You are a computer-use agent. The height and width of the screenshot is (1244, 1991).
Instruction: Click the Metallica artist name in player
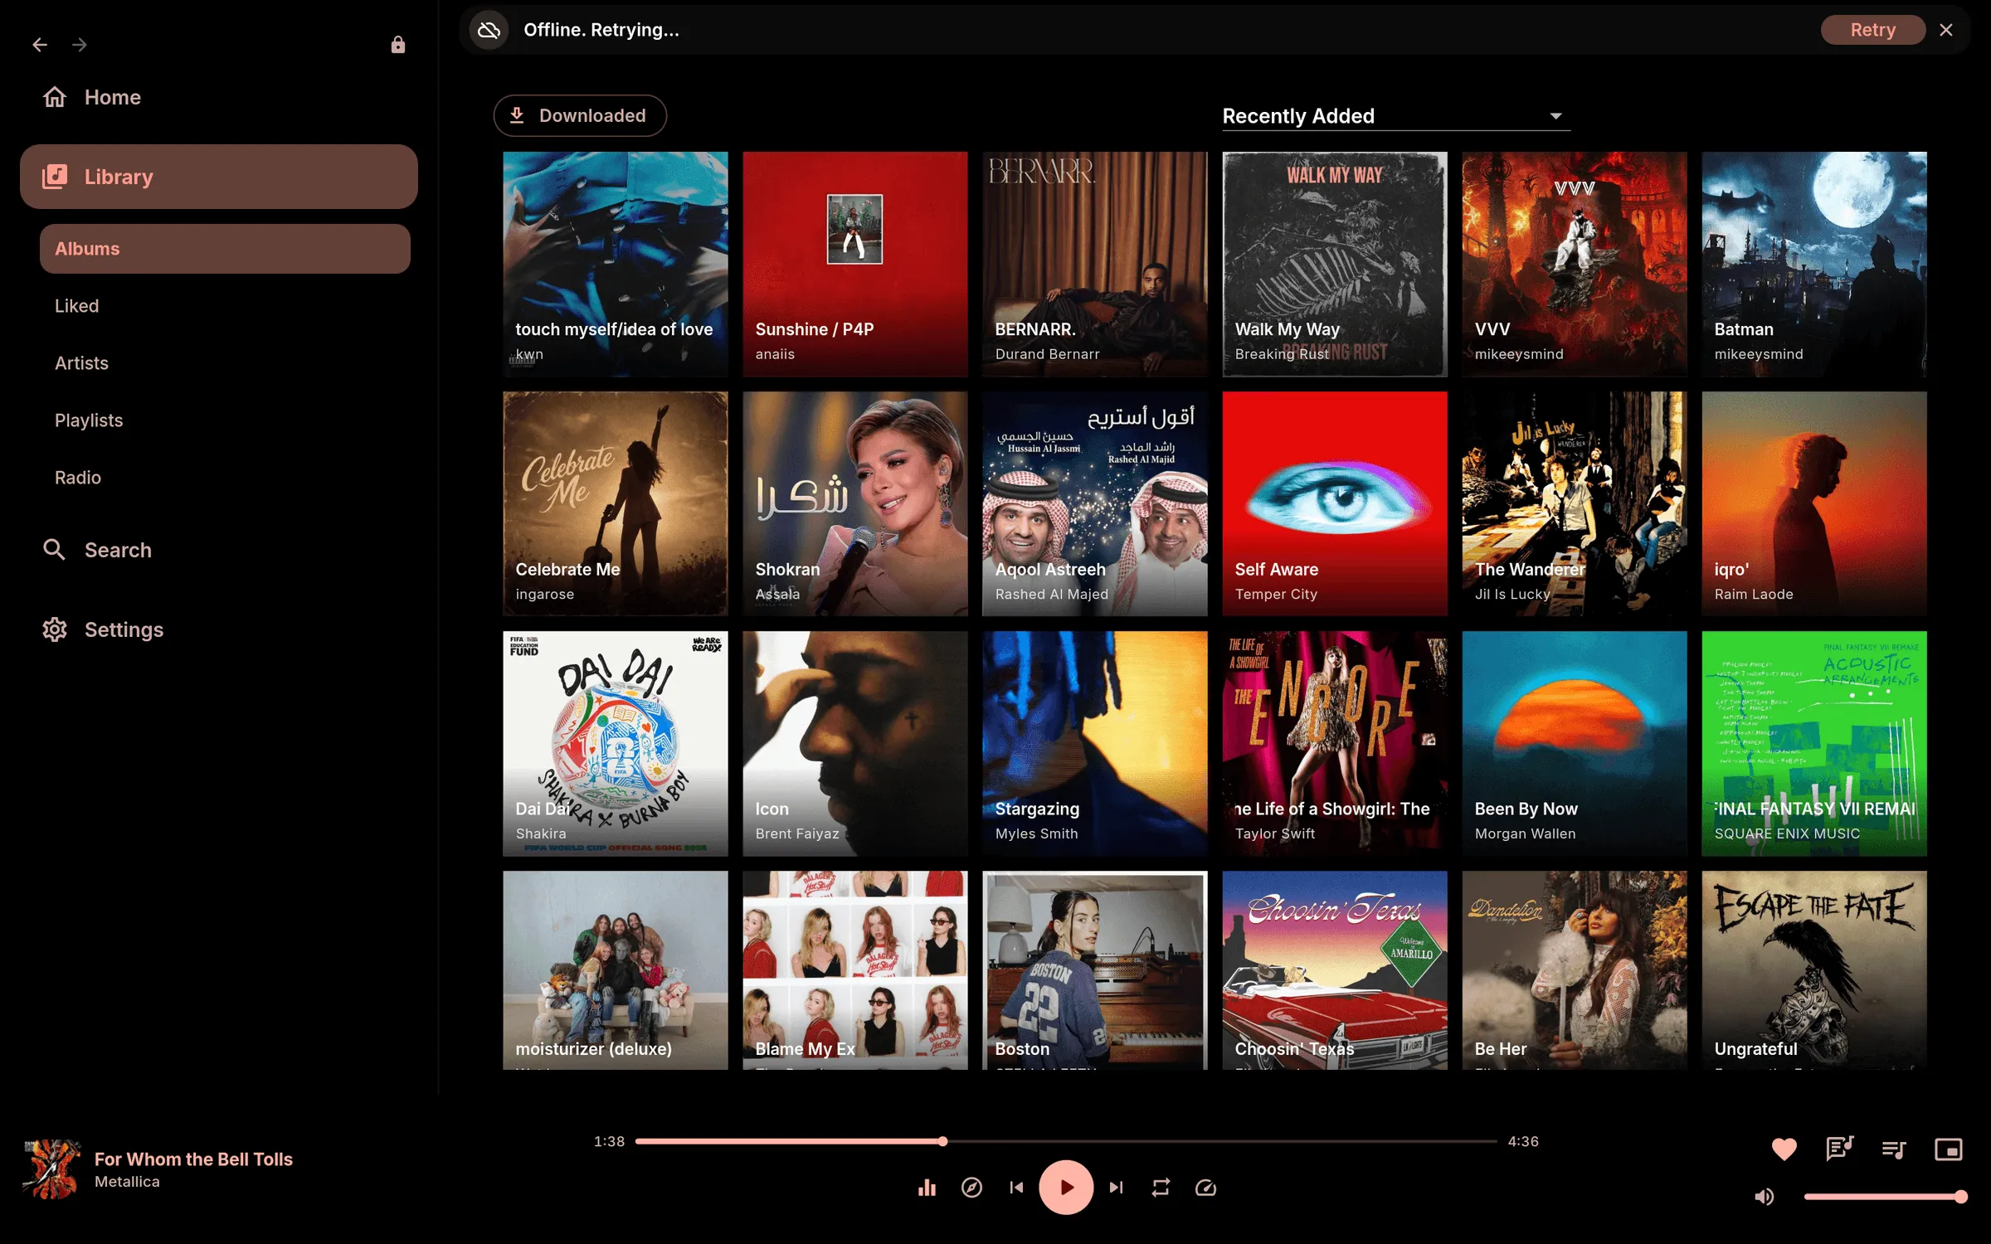(x=127, y=1182)
